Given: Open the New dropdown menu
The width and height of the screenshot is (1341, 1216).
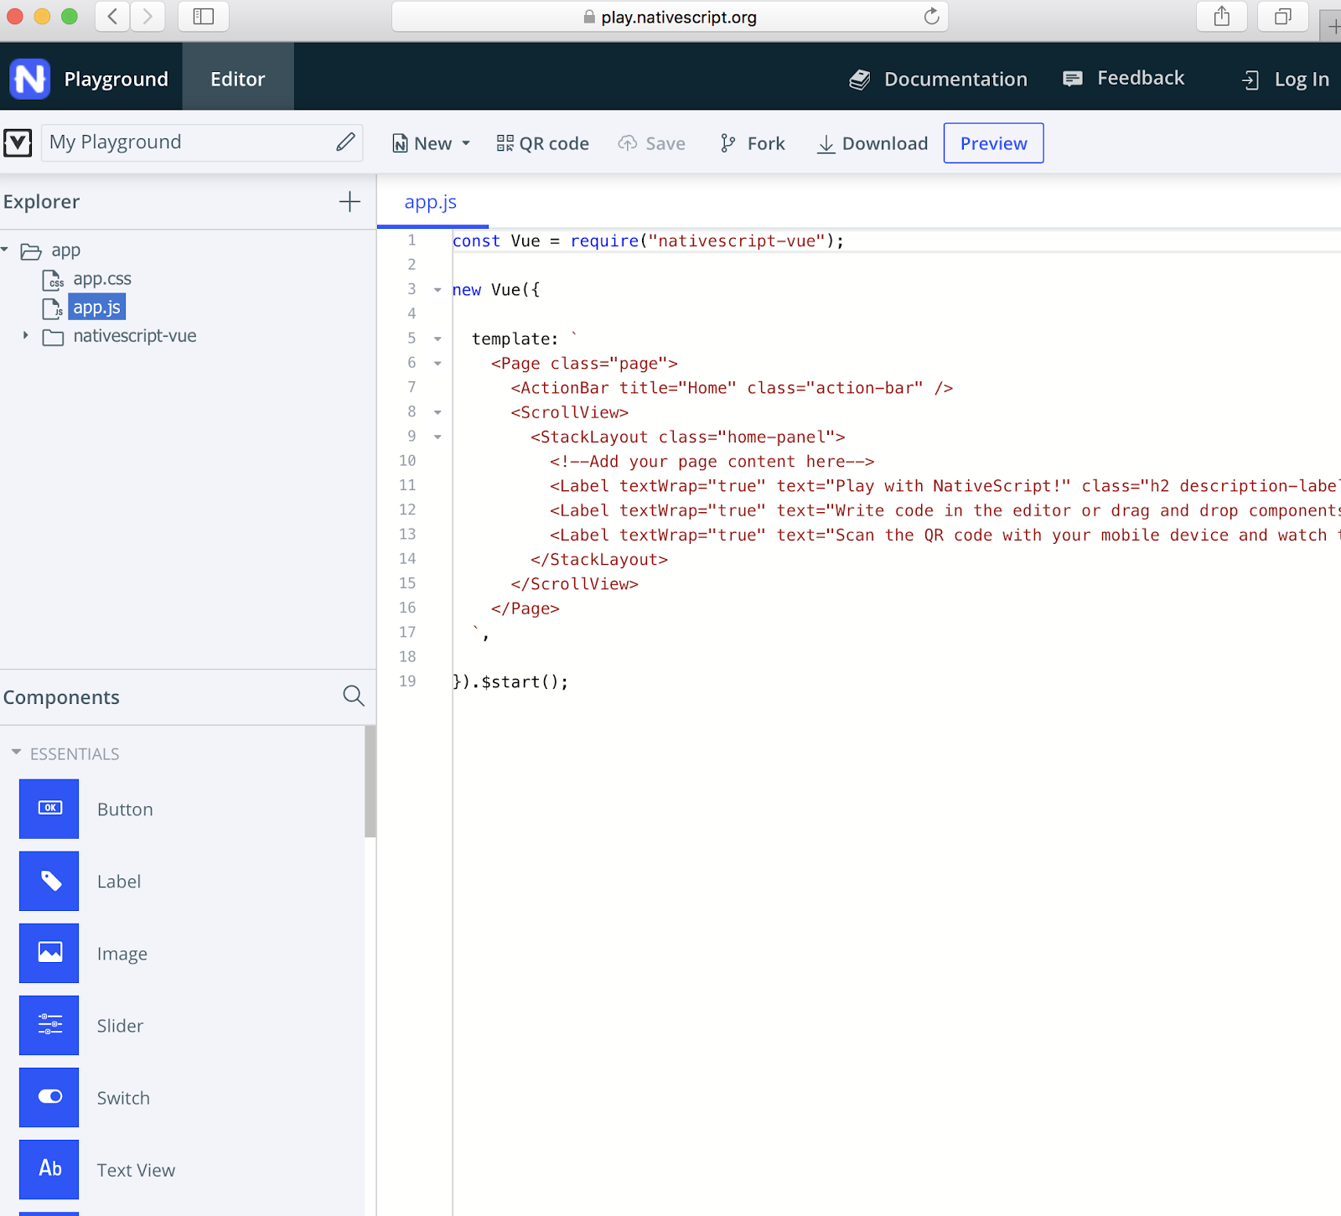Looking at the screenshot, I should point(432,143).
